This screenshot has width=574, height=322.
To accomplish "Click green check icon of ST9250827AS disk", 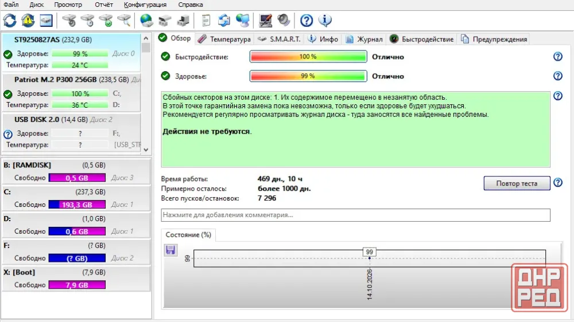I will click(7, 54).
